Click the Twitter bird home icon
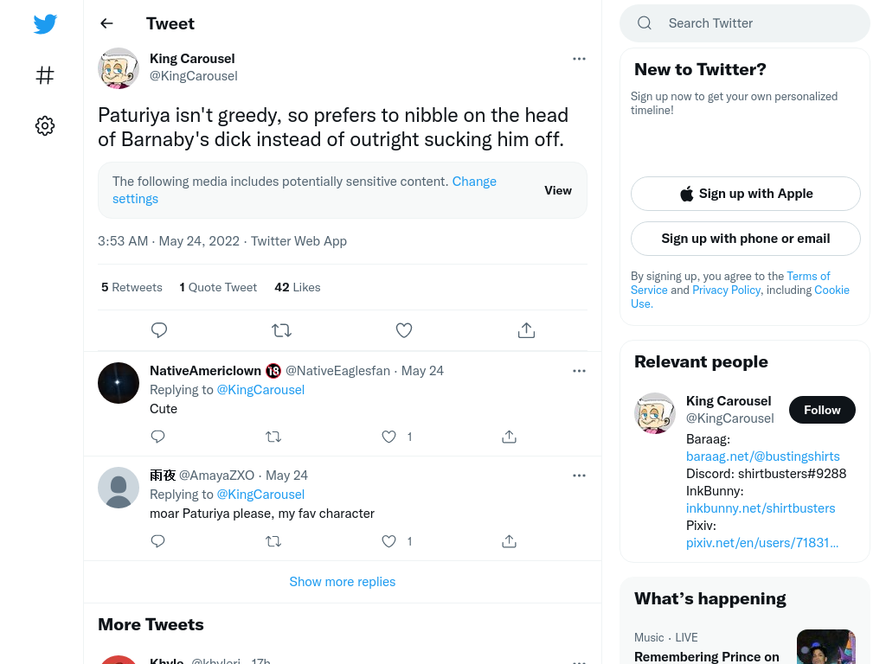The image size is (886, 664). pos(45,23)
